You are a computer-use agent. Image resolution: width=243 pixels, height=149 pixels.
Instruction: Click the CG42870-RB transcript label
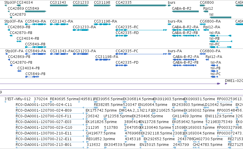[21, 33]
